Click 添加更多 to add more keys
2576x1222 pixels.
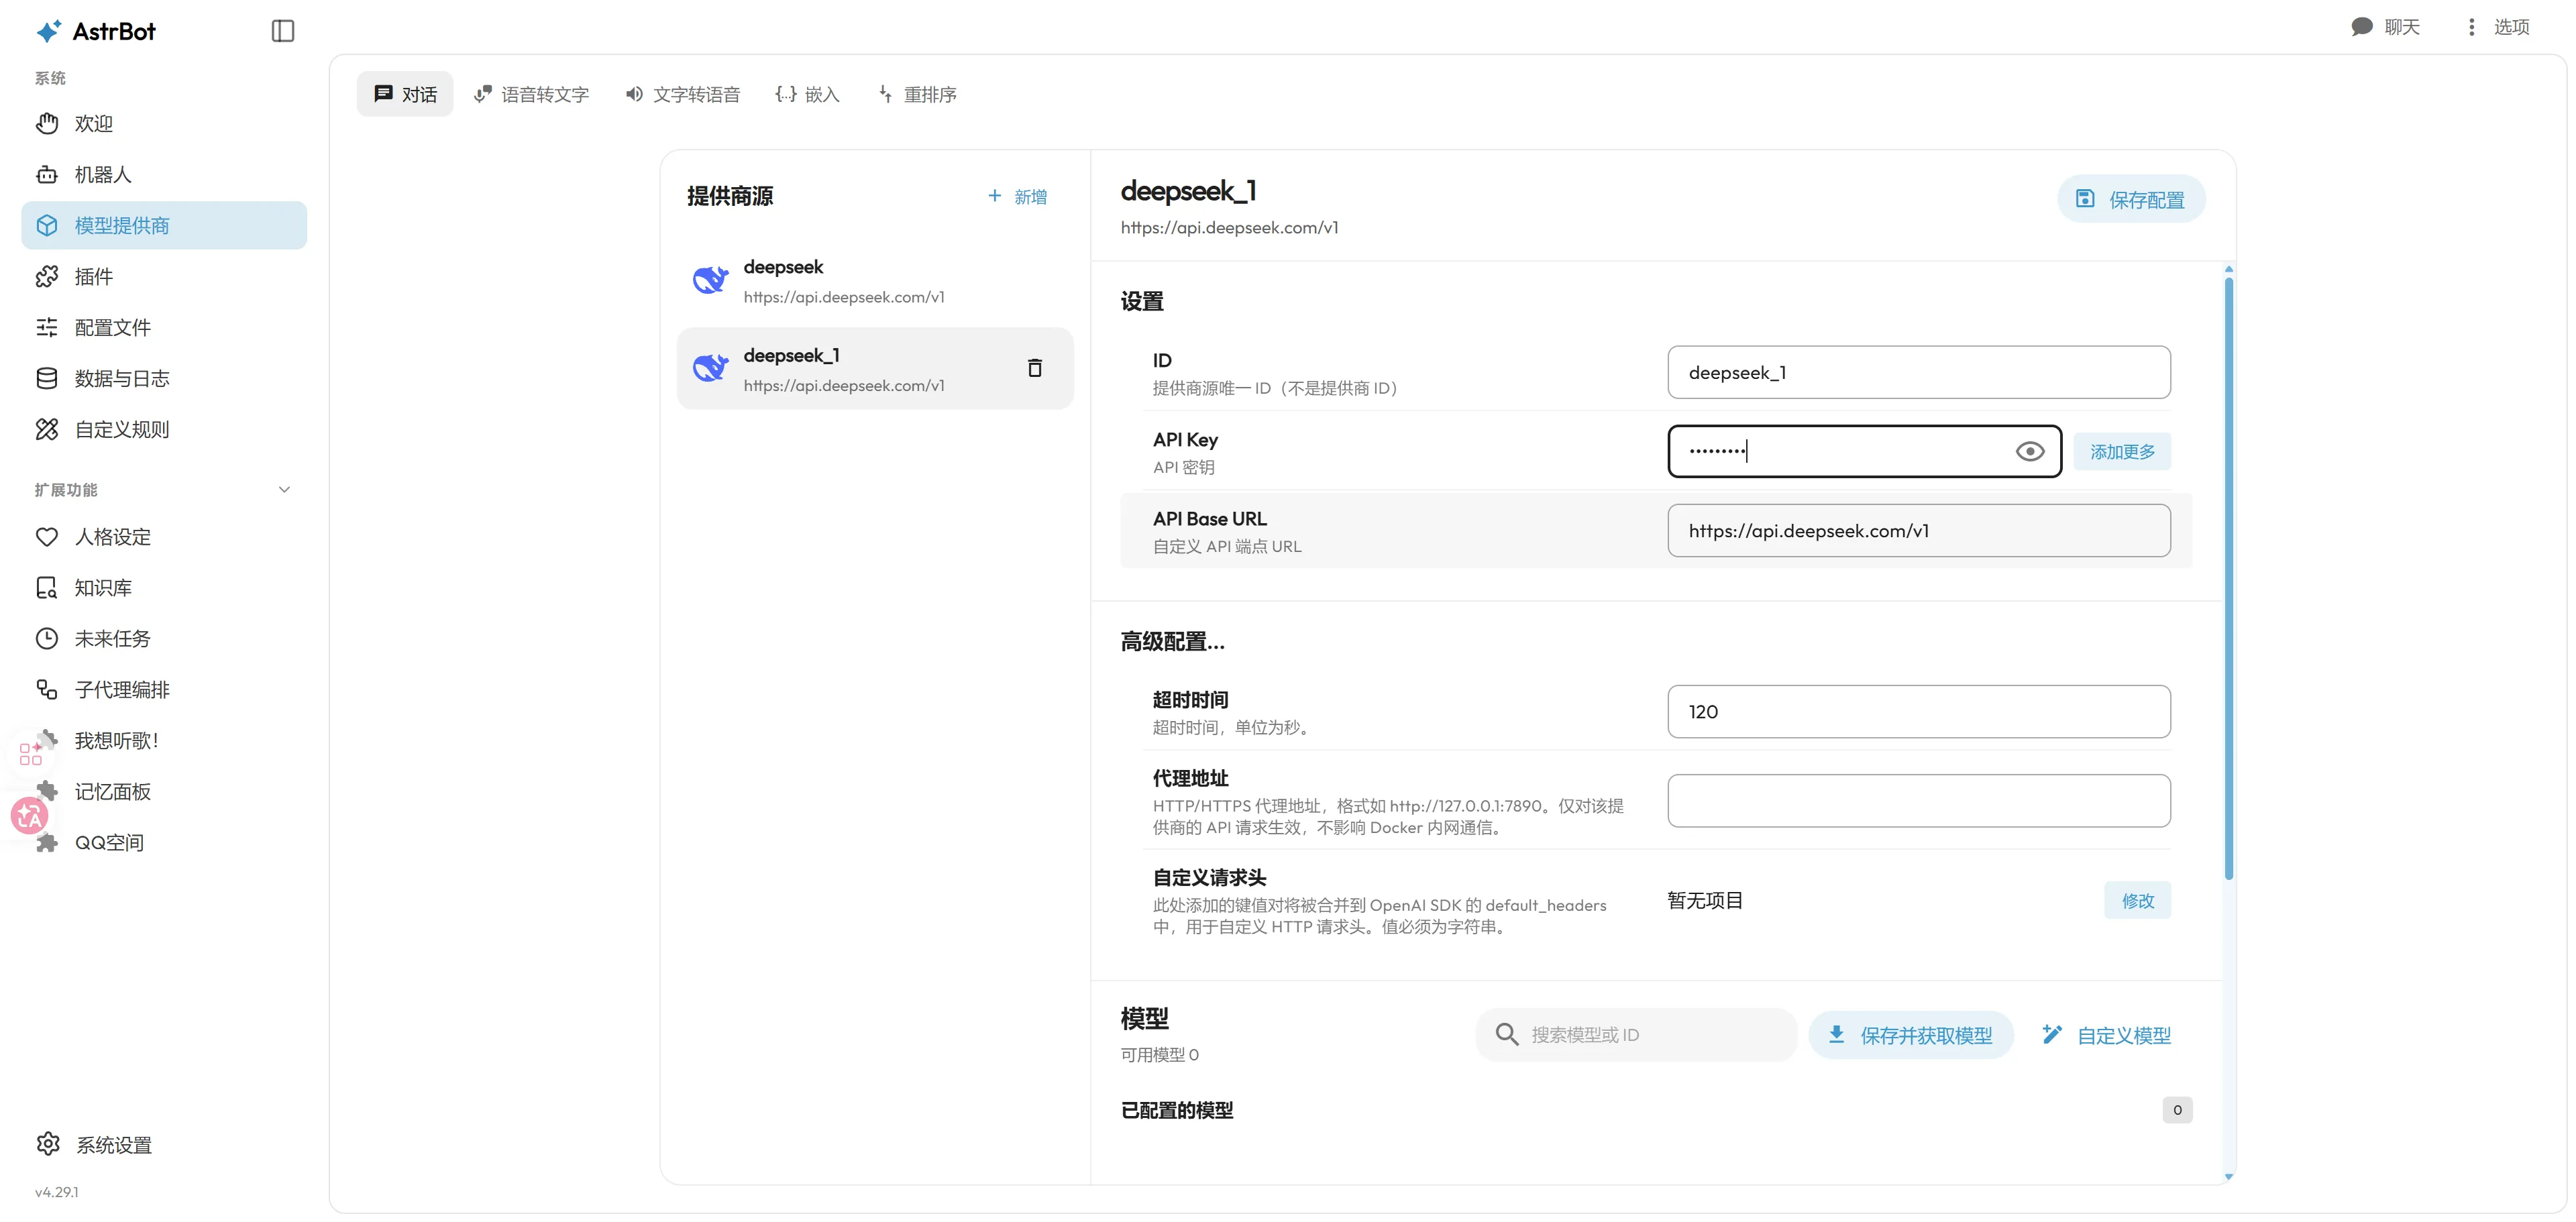[2122, 452]
